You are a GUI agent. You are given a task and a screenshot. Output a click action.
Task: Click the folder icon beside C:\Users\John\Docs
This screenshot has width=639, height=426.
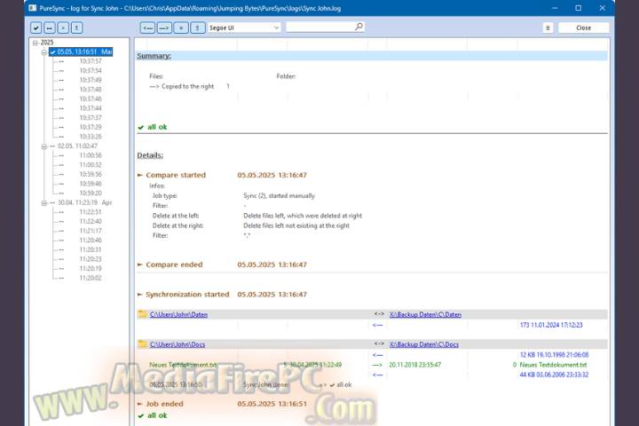[142, 344]
